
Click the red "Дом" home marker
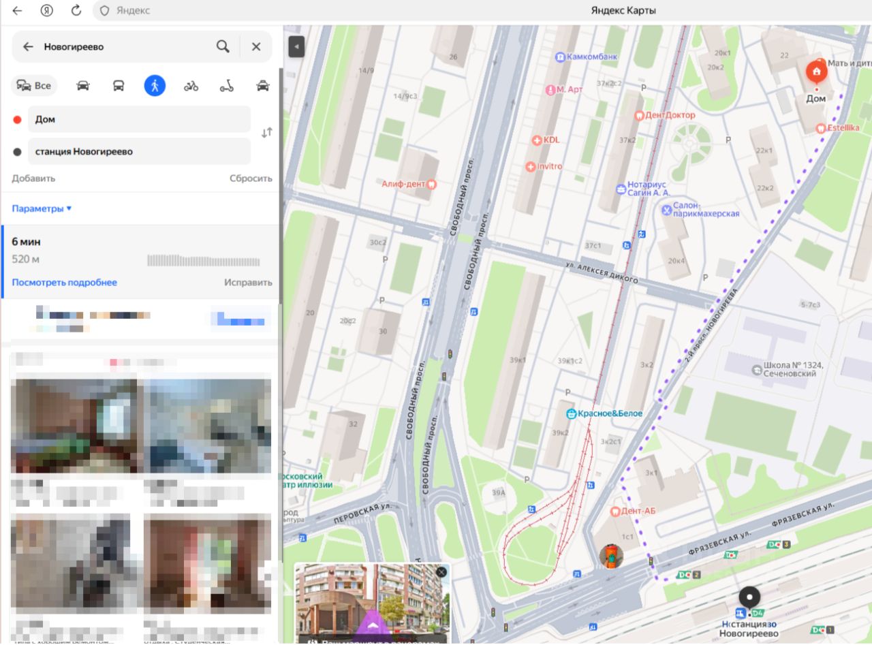pos(816,72)
